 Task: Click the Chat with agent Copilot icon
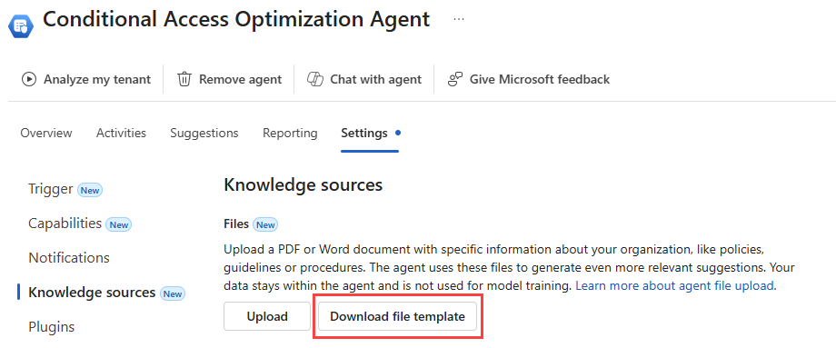click(x=315, y=79)
